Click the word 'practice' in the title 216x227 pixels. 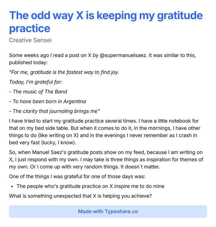pyautogui.click(x=30, y=28)
